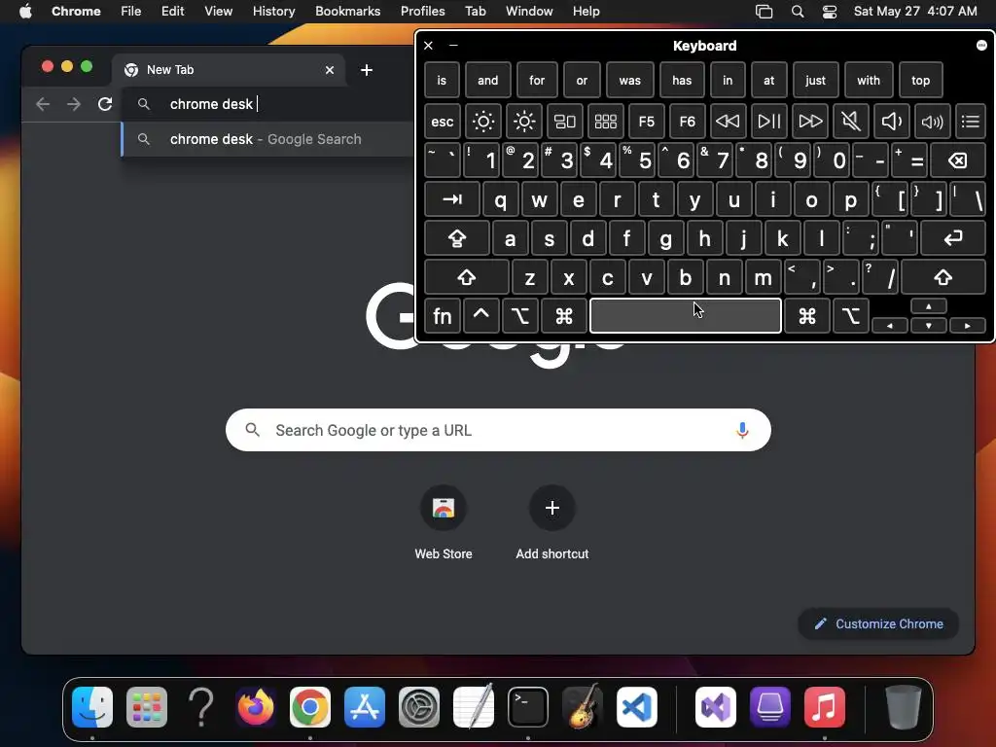Screen dimensions: 996x747
Task: Click Customize Chrome button
Action: pos(878,623)
